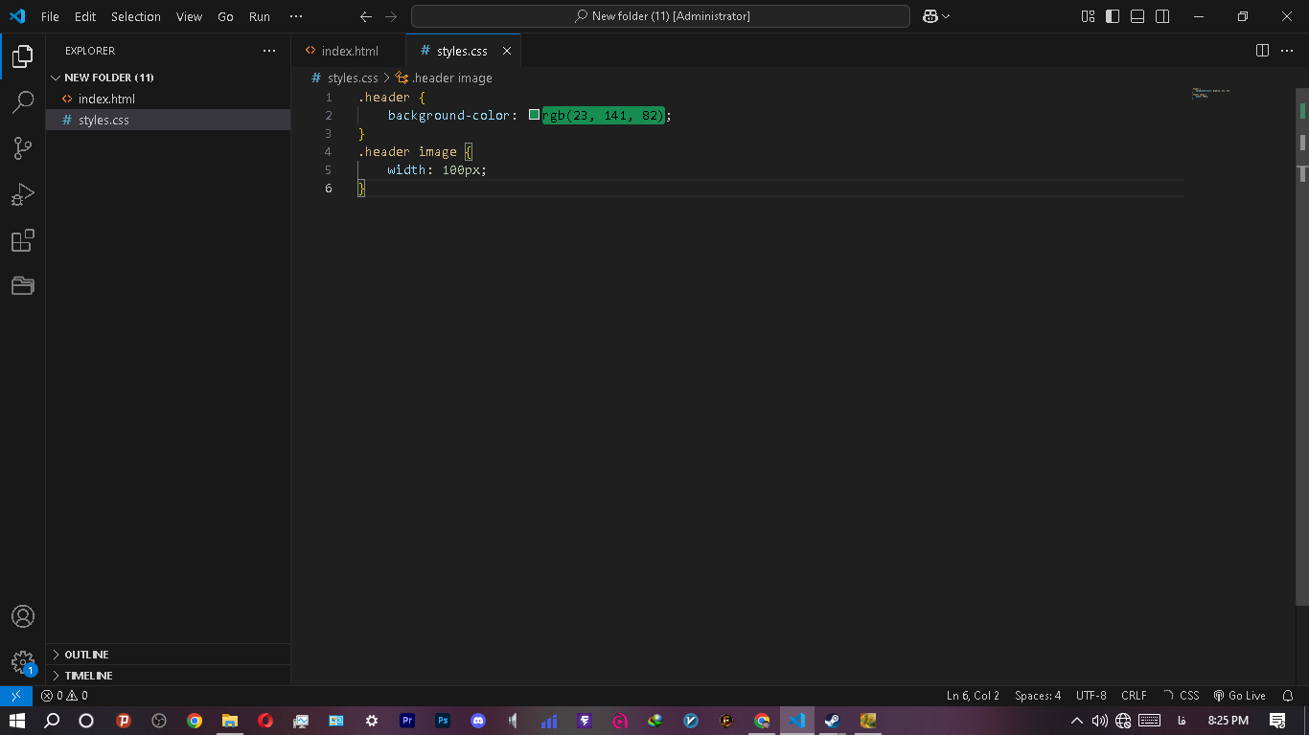The height and width of the screenshot is (735, 1309).
Task: Open the Explorer view in activity bar
Action: point(23,56)
